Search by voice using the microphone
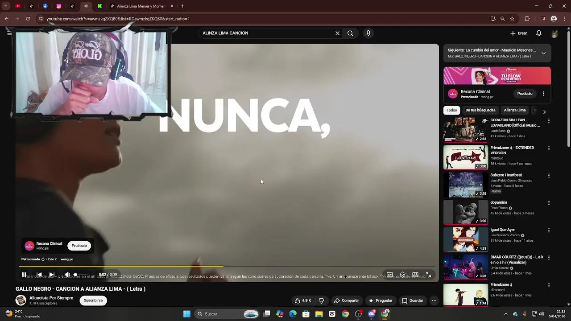The height and width of the screenshot is (321, 571). (368, 33)
